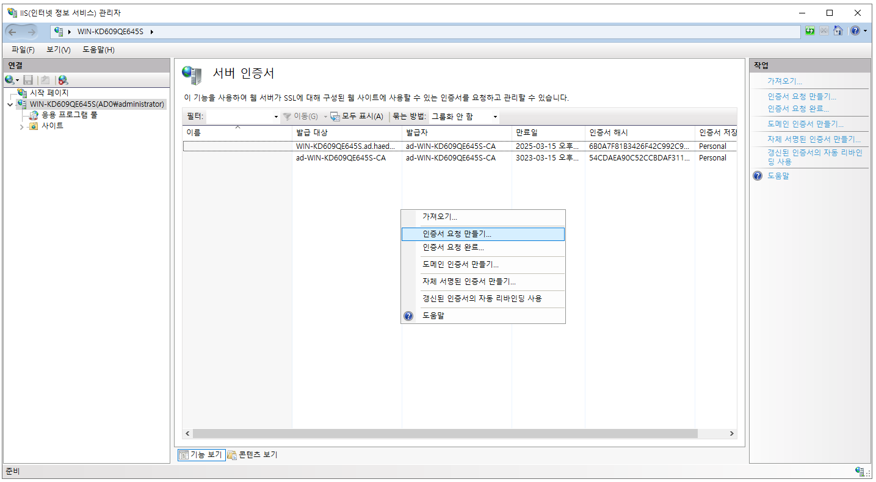Click the Delete Connection globe icon with red X
876x482 pixels.
pyautogui.click(x=63, y=80)
